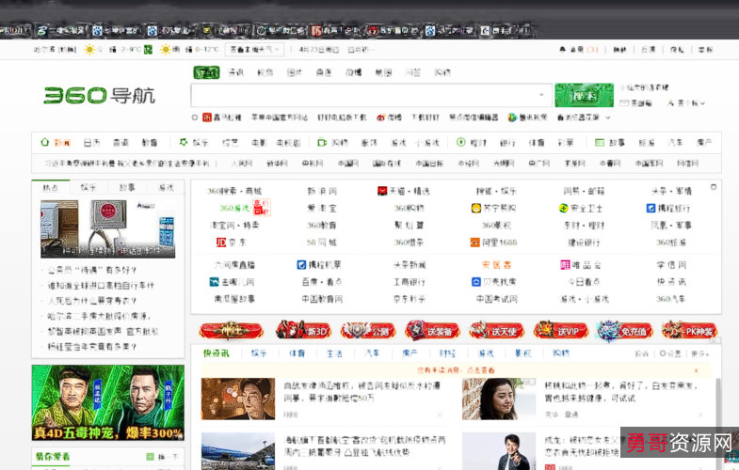
Task: Open headline 公务员“待遇”有多好？
Action: click(x=92, y=270)
